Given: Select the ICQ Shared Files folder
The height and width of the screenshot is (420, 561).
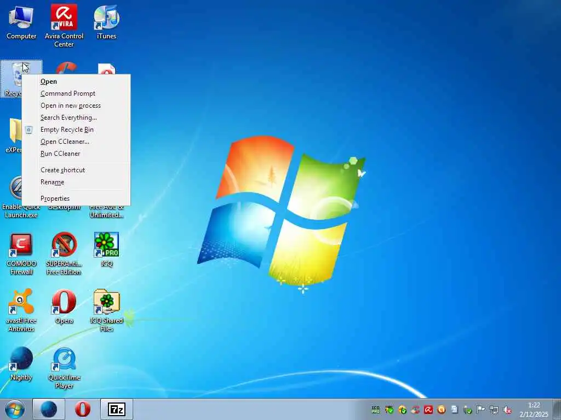Looking at the screenshot, I should (x=107, y=311).
